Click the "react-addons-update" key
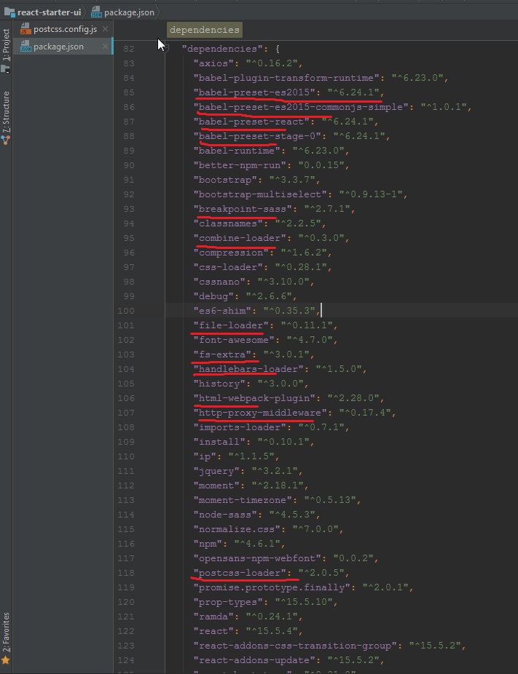 click(255, 660)
